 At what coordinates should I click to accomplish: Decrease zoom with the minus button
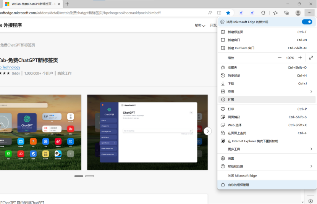[x=280, y=58]
